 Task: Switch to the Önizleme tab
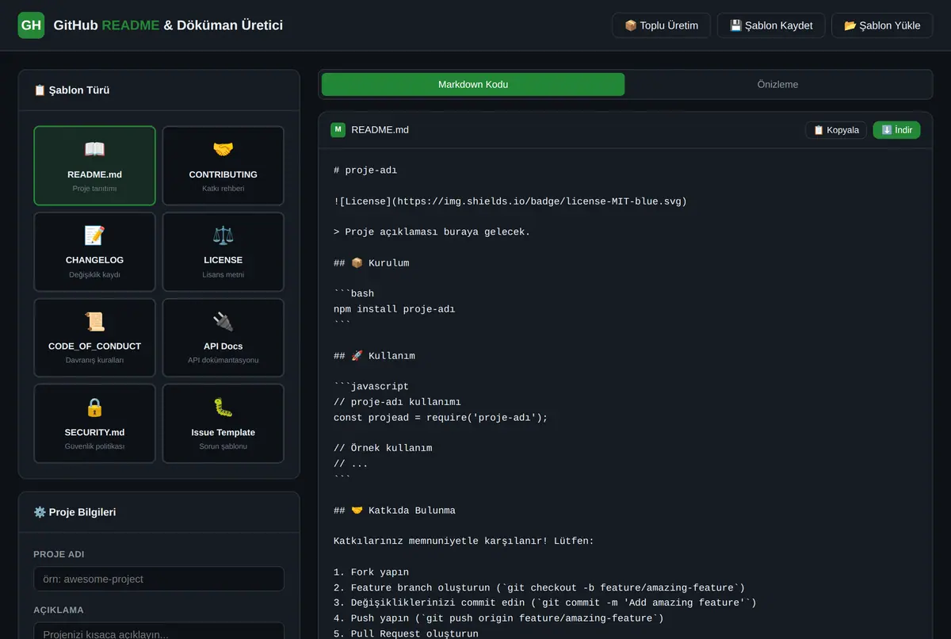click(x=777, y=84)
